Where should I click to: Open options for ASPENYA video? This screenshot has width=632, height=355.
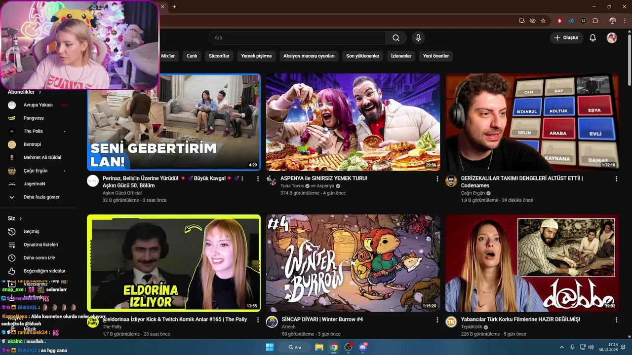point(437,179)
